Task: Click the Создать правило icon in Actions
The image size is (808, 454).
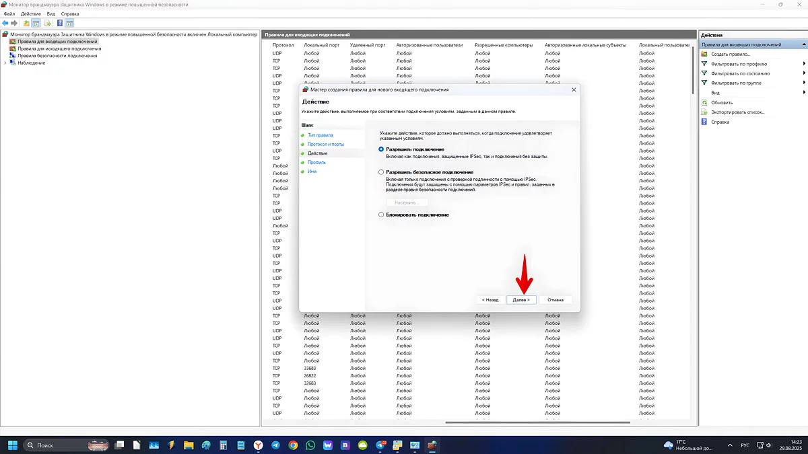Action: pos(704,54)
